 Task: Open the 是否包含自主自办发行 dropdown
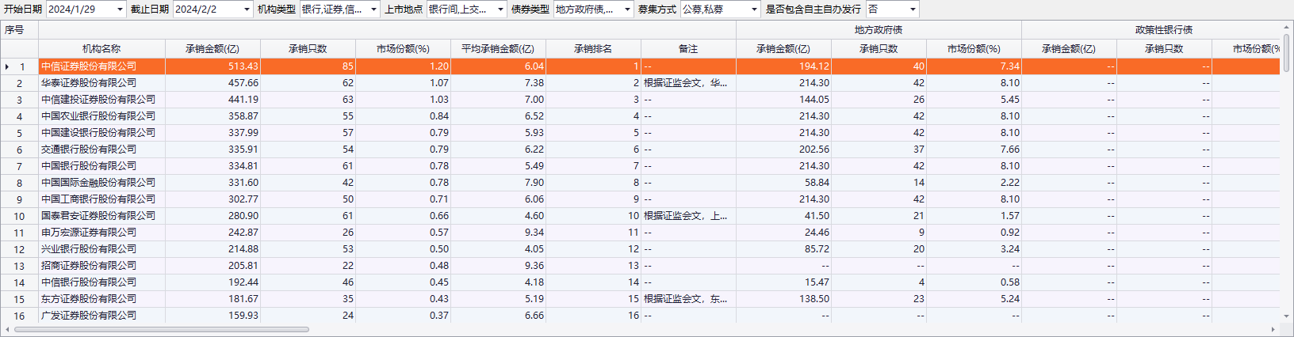pyautogui.click(x=913, y=9)
